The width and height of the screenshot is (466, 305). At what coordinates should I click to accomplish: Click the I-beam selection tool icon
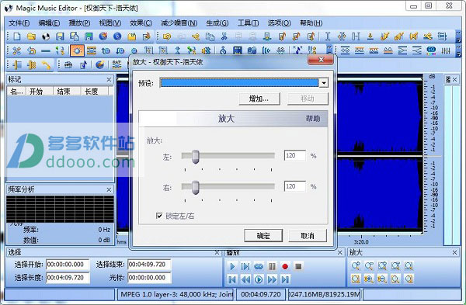click(x=327, y=36)
